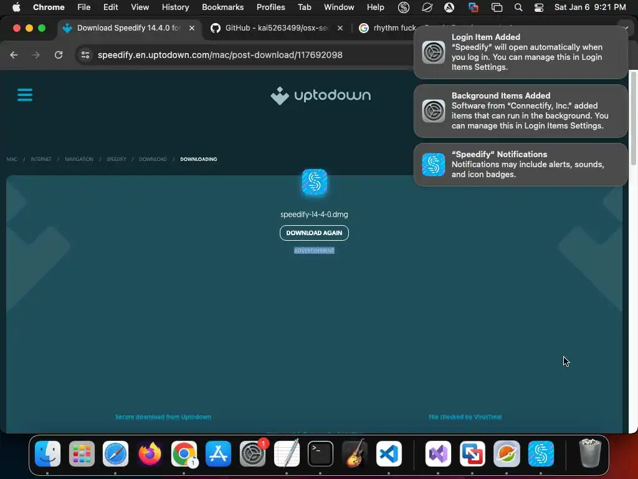The height and width of the screenshot is (479, 638).
Task: Open Finder from the Dock
Action: click(x=47, y=454)
